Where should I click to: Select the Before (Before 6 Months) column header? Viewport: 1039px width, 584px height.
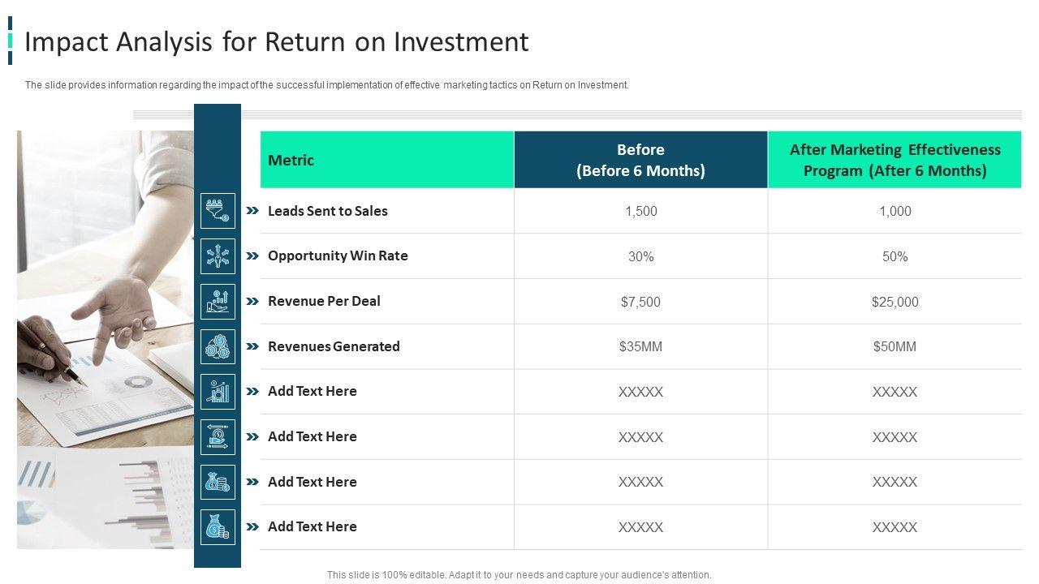tap(640, 160)
